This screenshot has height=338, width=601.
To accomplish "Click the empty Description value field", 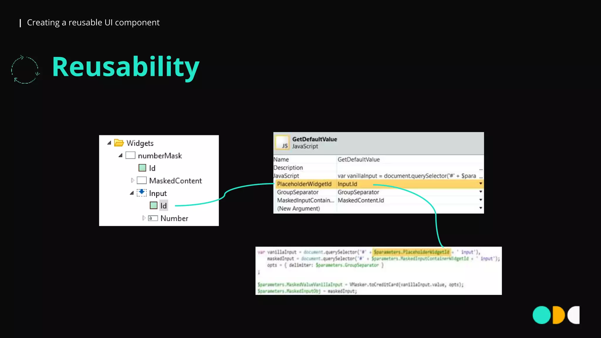I will pyautogui.click(x=407, y=168).
